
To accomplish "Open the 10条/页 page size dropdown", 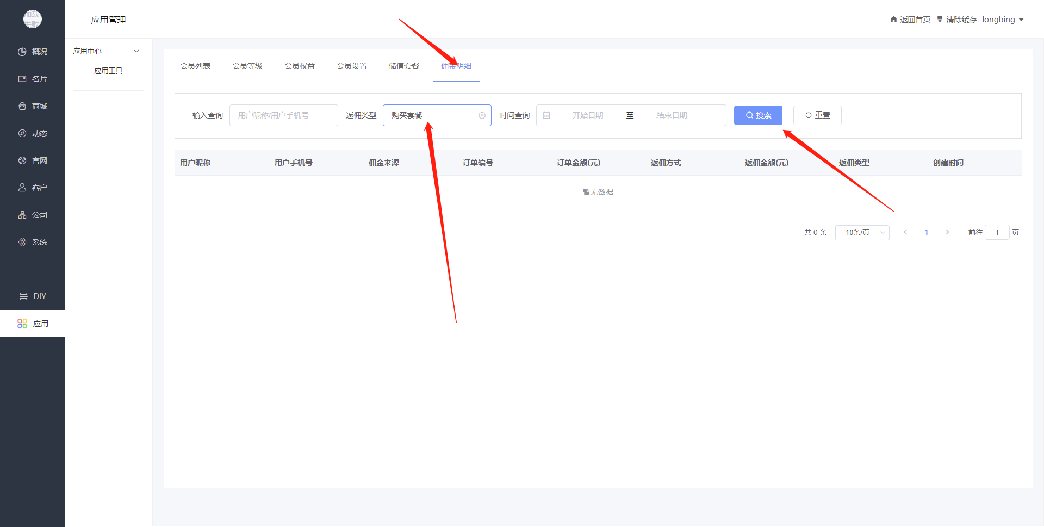I will coord(862,232).
